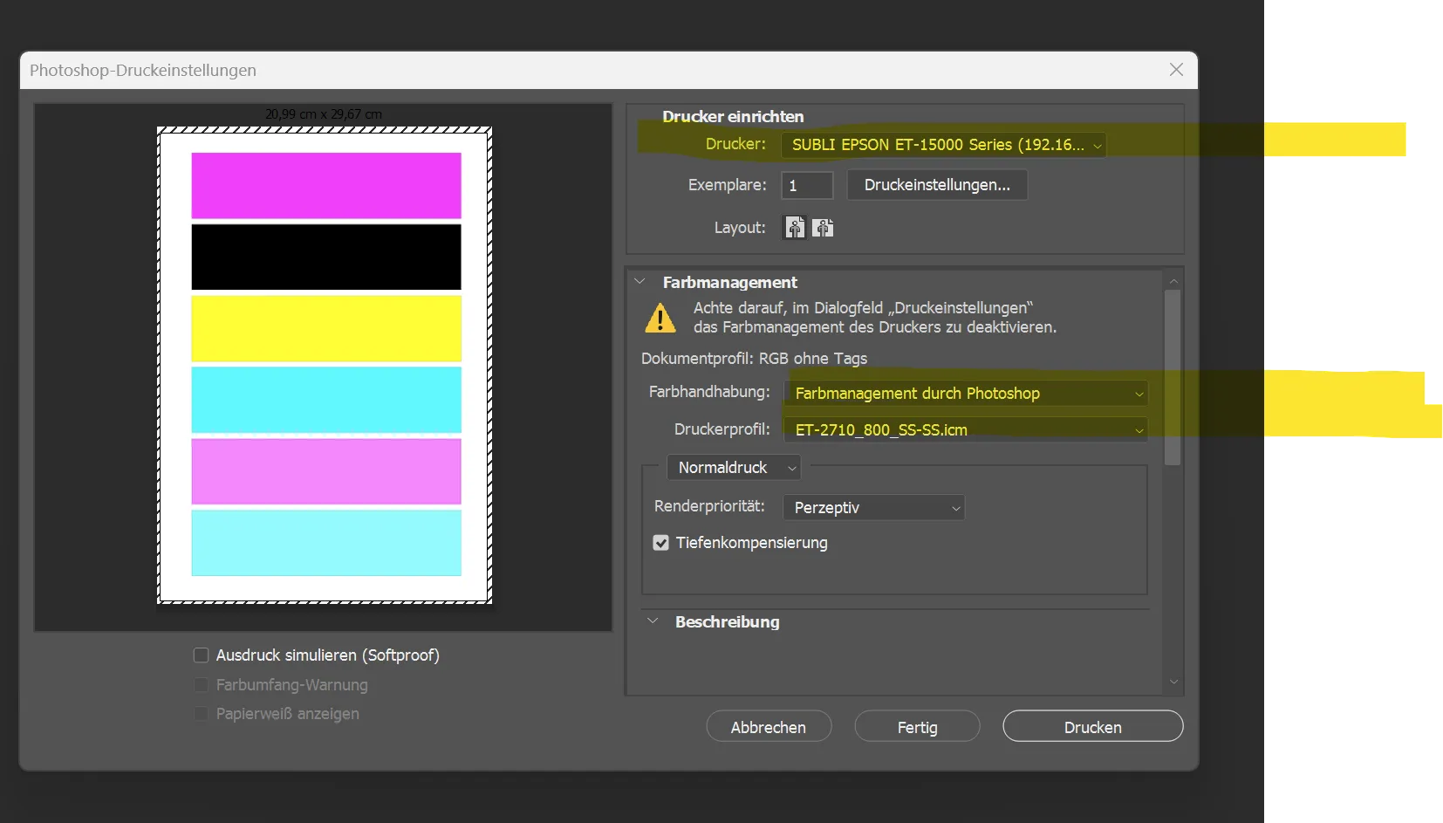Screen dimensions: 1443x823
Task: Select portrait layout orientation icon
Action: point(794,228)
